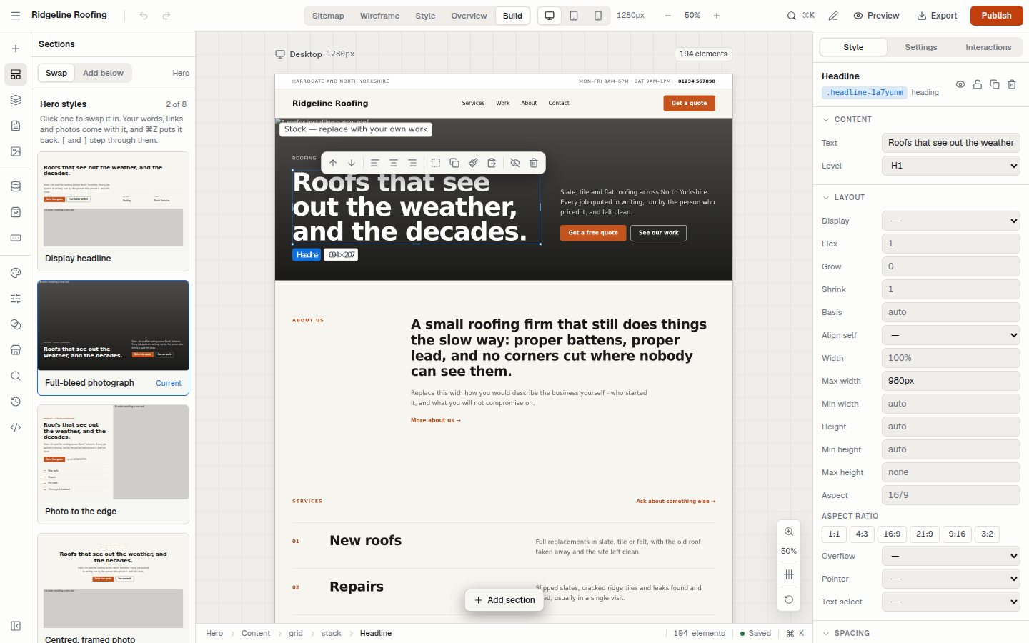This screenshot has height=643, width=1029.
Task: Select the Display headline hero thumbnail
Action: coord(113,211)
